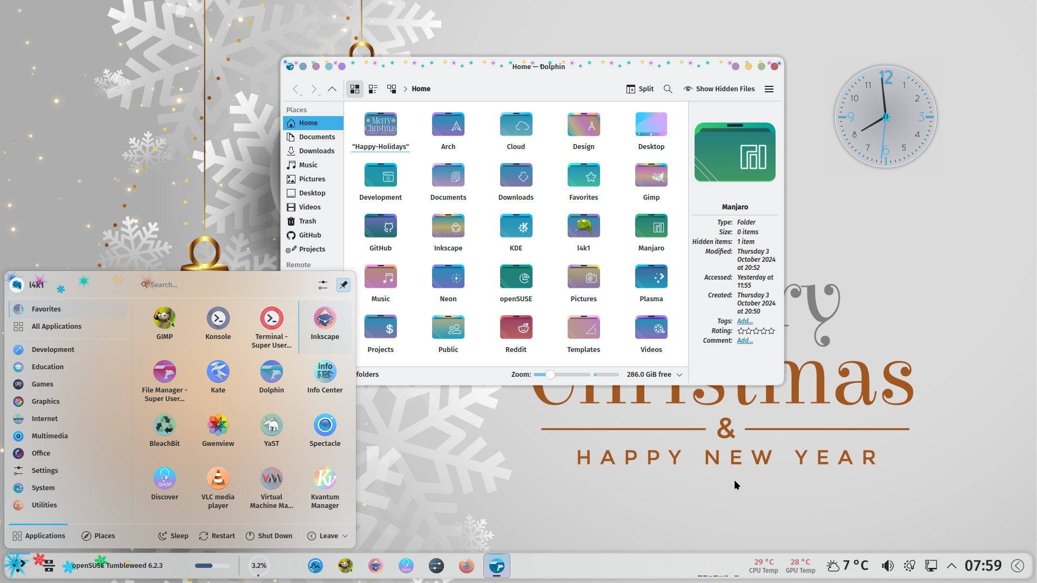Click the Shut Down button

(x=268, y=536)
